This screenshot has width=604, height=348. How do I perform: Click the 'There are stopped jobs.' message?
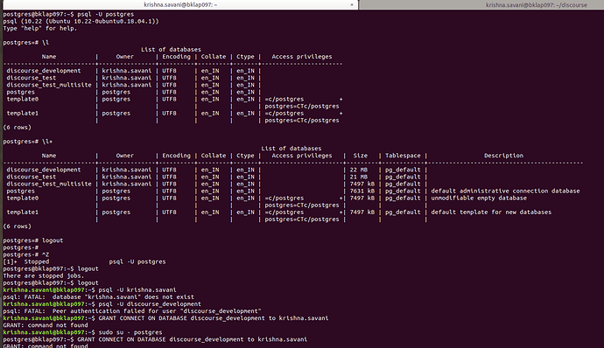pyautogui.click(x=44, y=275)
